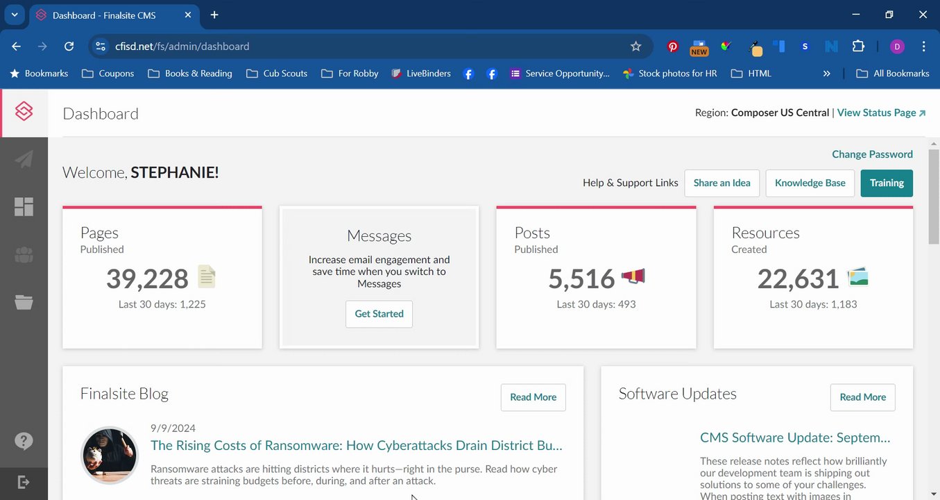Show more bookmarks with the double chevron
This screenshot has width=940, height=500.
pos(826,73)
